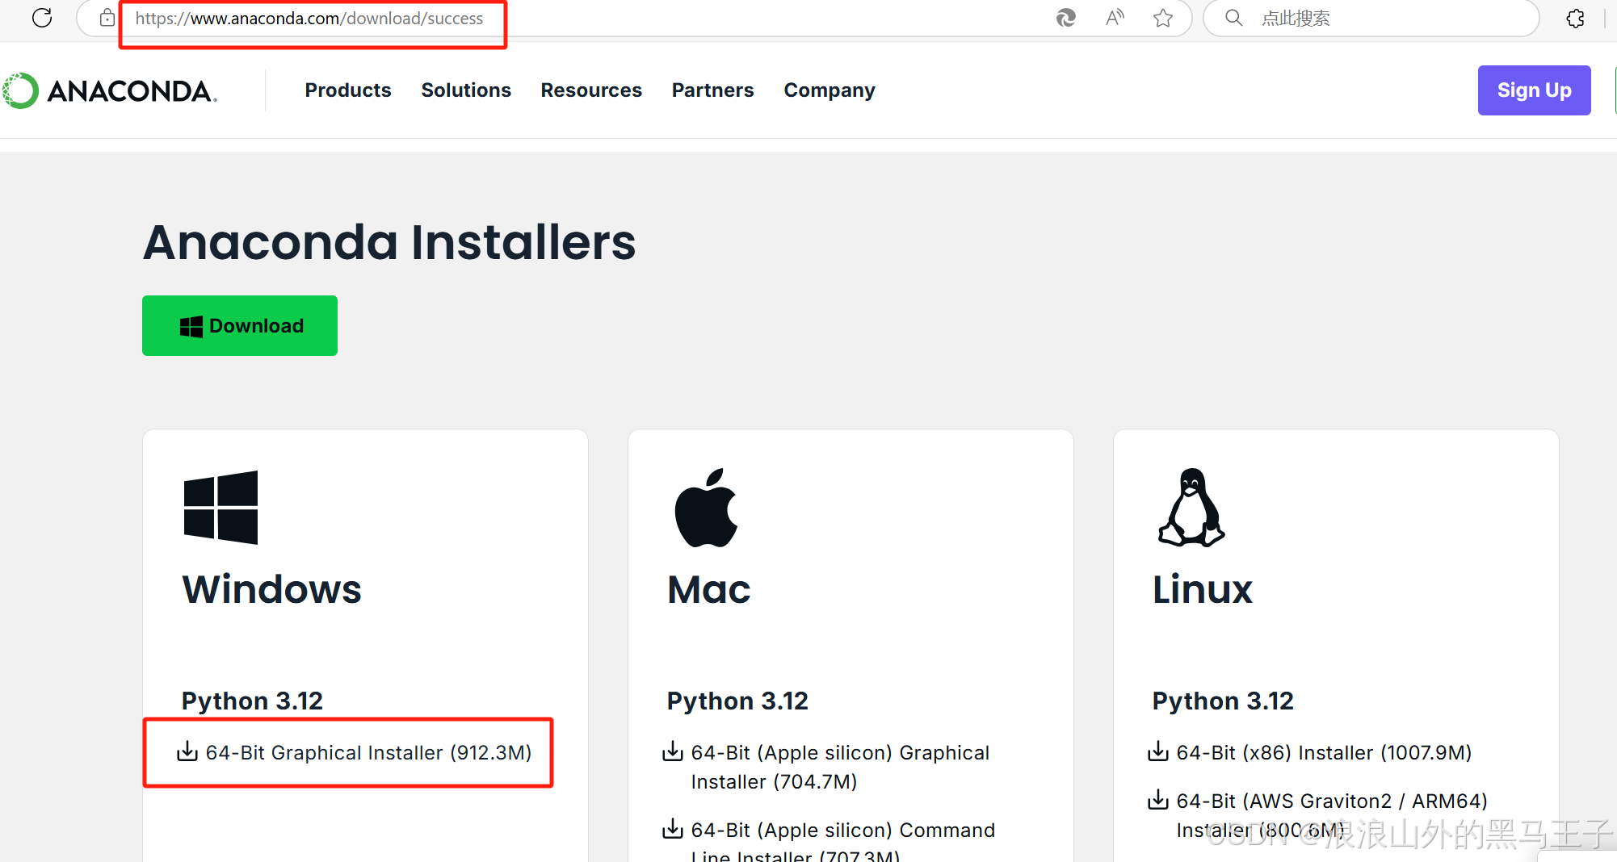Click Python 3.12 label in Mac card

(x=737, y=701)
